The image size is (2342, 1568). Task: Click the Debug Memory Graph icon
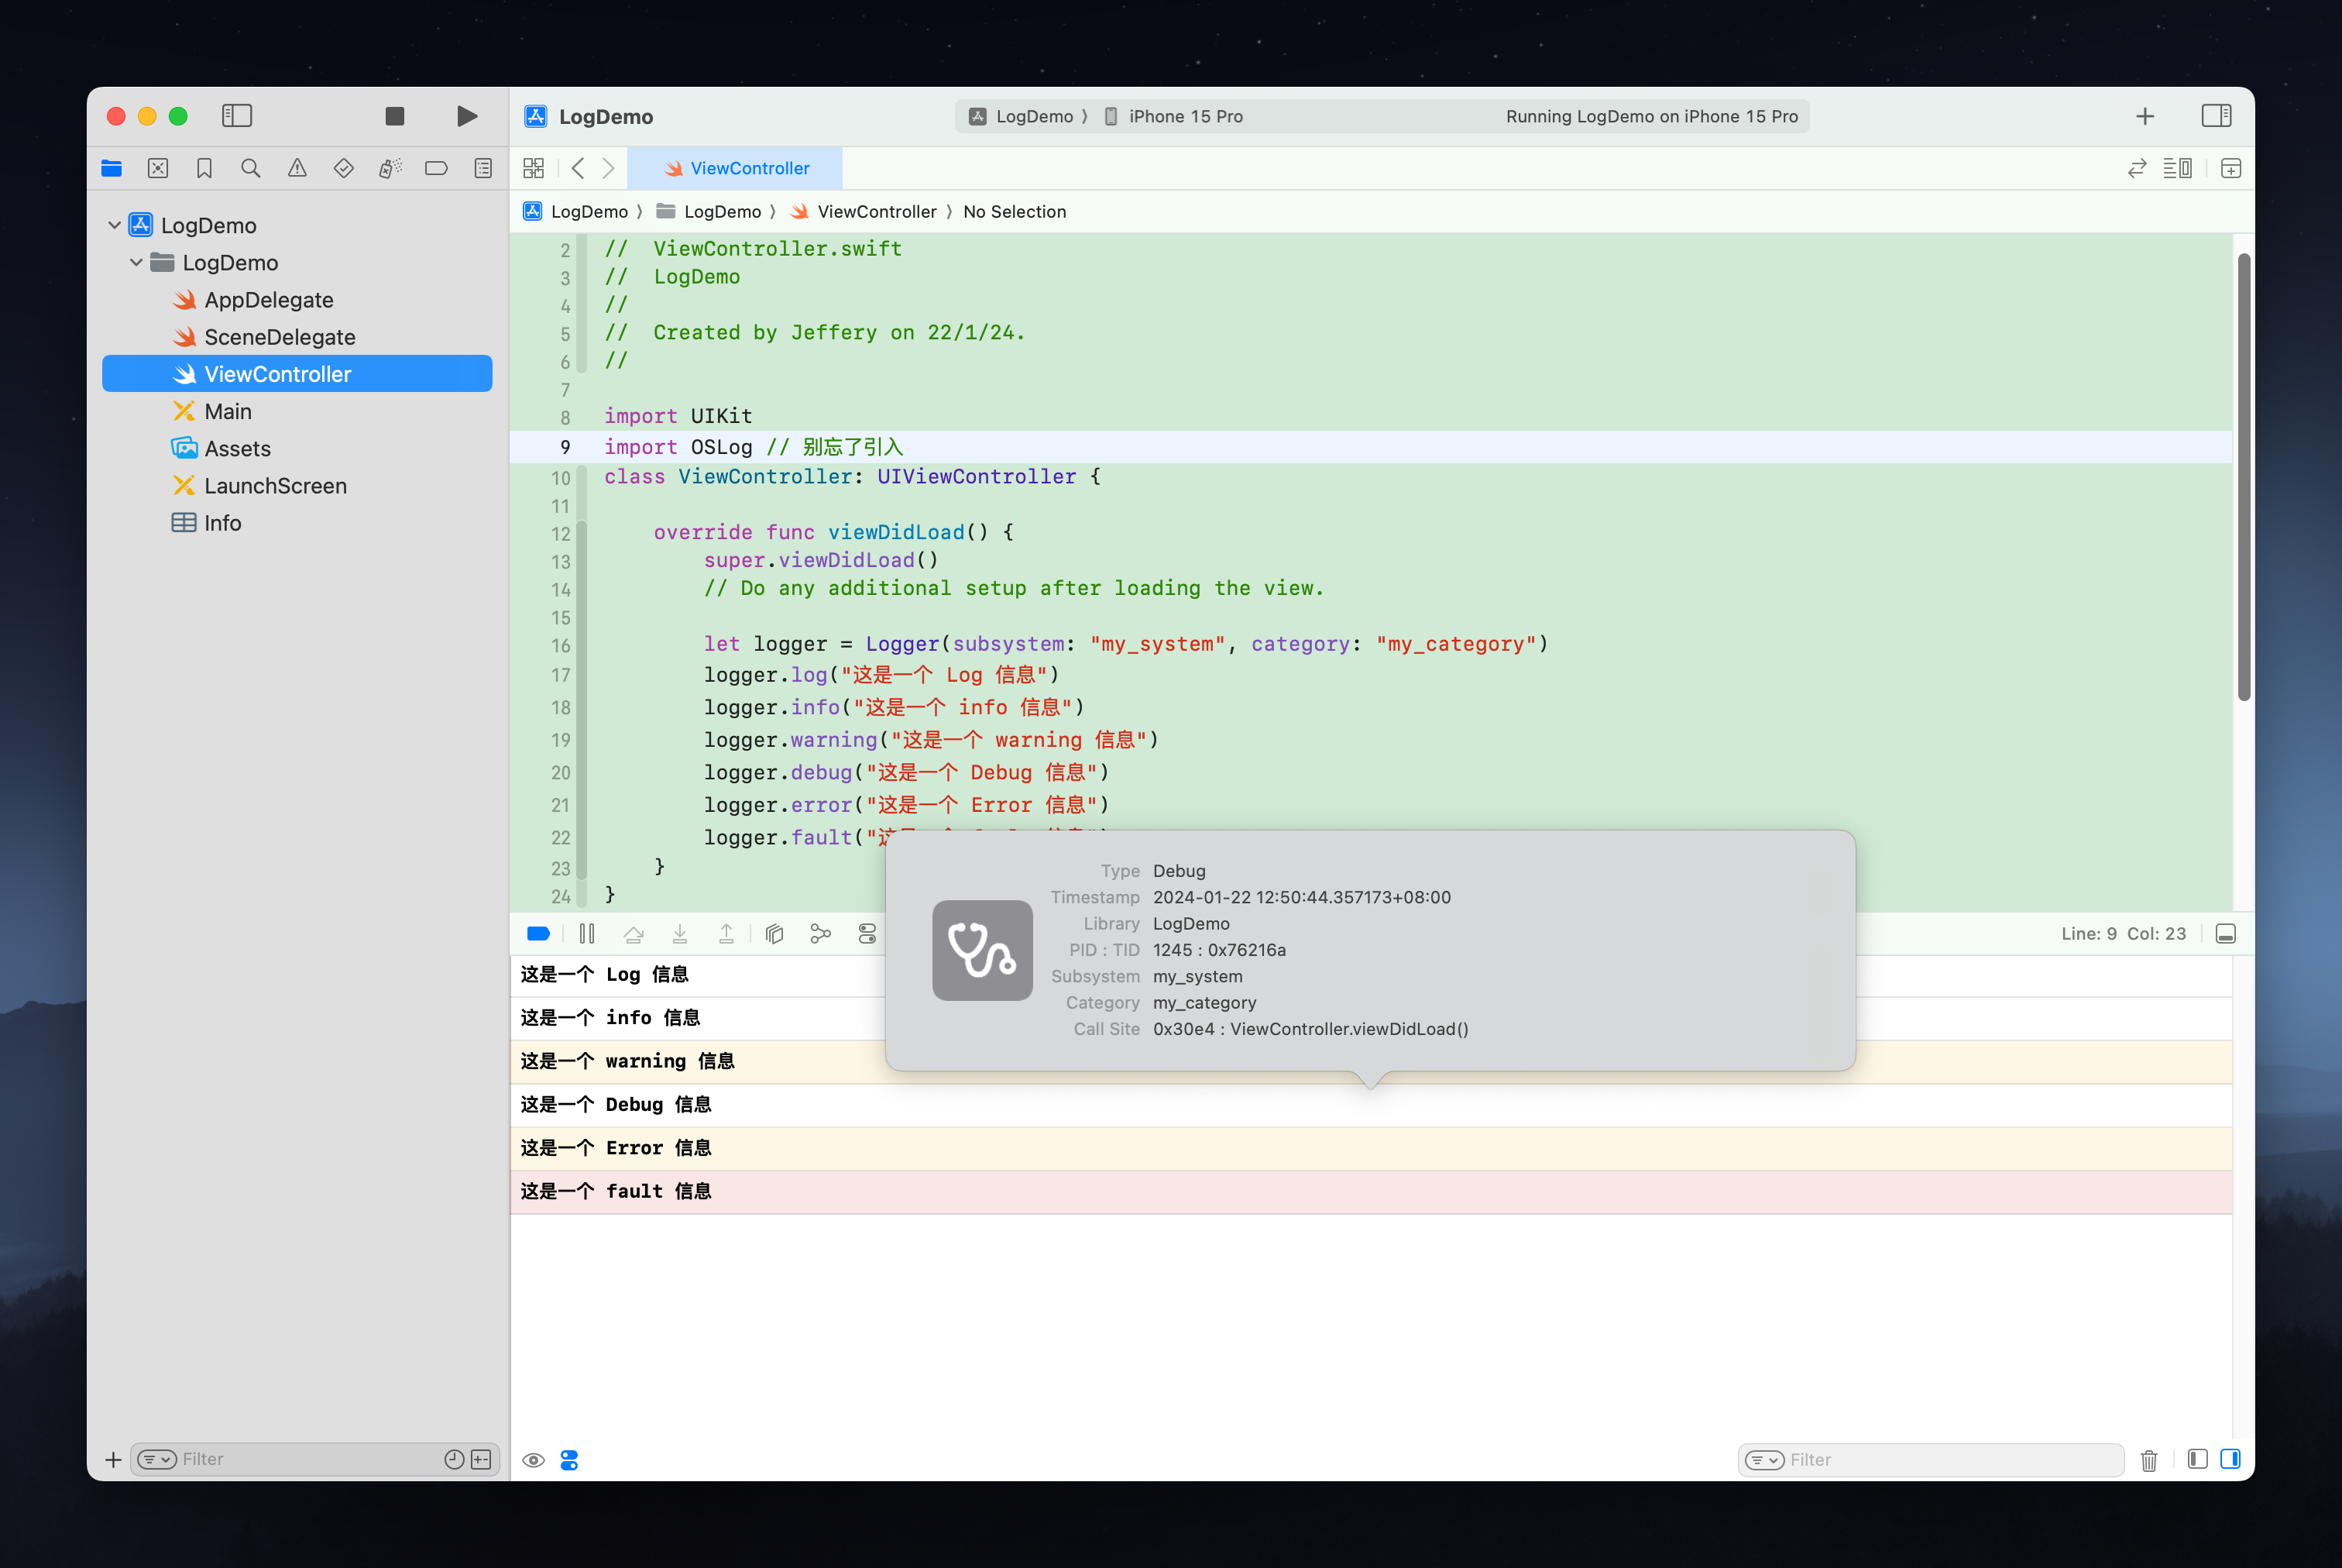821,933
